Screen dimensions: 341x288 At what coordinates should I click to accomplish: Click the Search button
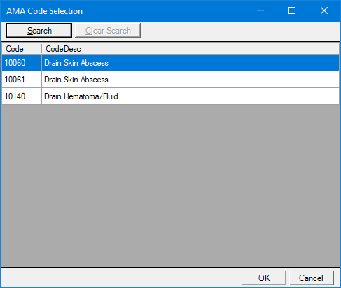pyautogui.click(x=39, y=30)
